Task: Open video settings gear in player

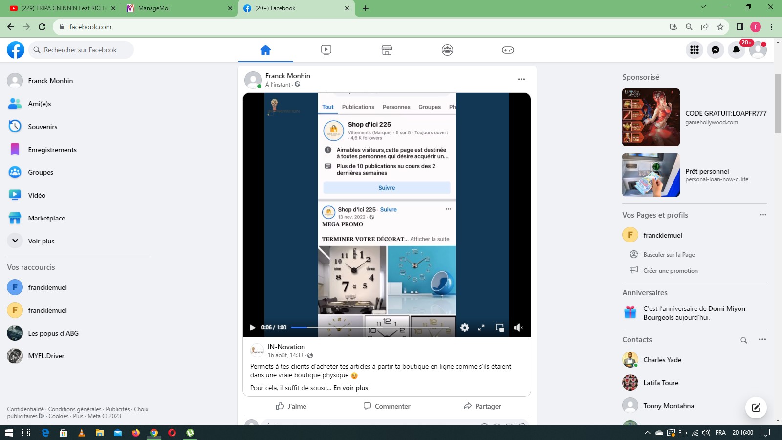Action: point(465,328)
